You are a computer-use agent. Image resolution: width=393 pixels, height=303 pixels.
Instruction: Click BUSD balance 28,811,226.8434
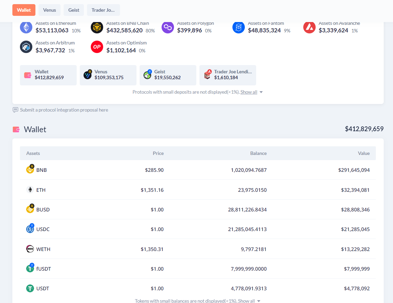point(247,210)
